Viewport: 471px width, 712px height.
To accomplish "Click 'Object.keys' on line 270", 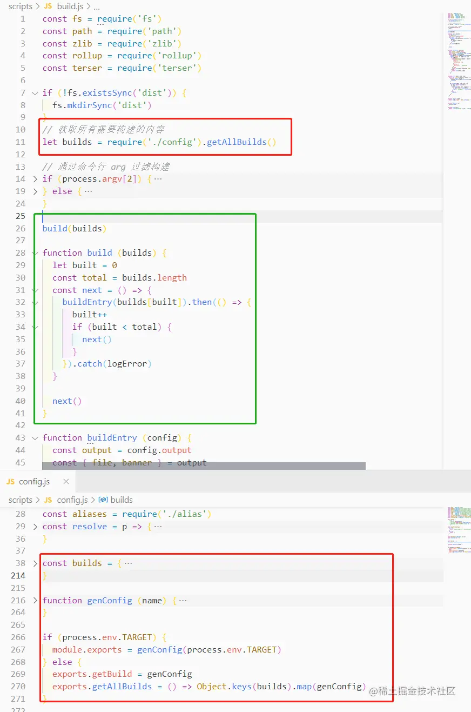I will 224,687.
